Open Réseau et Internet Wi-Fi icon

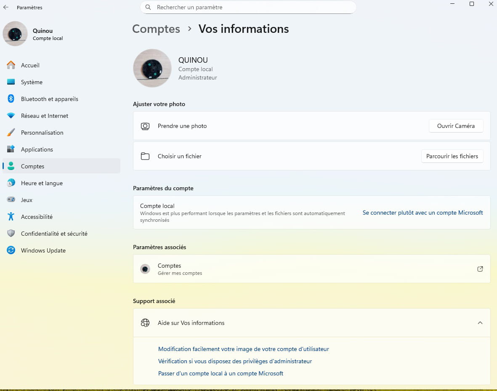tap(11, 116)
